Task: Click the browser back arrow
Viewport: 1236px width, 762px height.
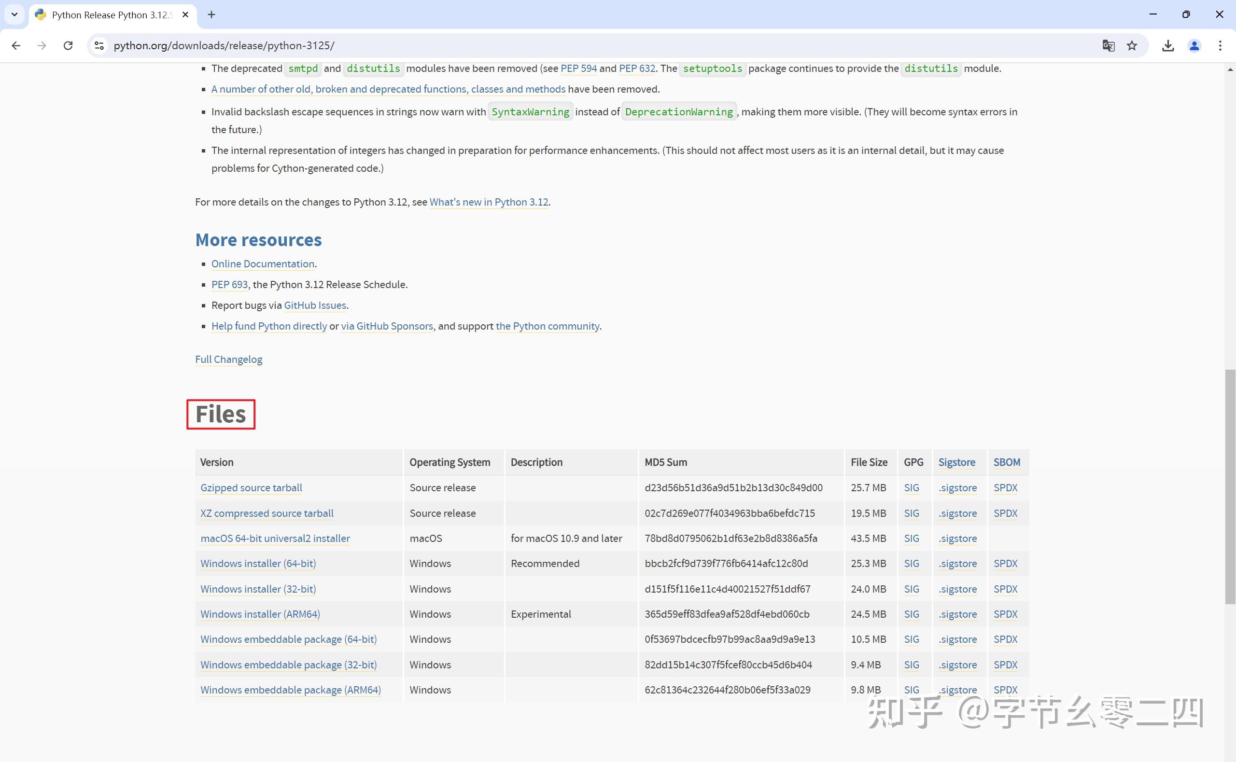Action: pos(16,45)
